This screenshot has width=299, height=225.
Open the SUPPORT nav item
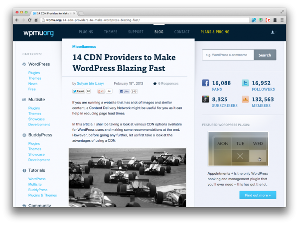pyautogui.click(x=136, y=32)
